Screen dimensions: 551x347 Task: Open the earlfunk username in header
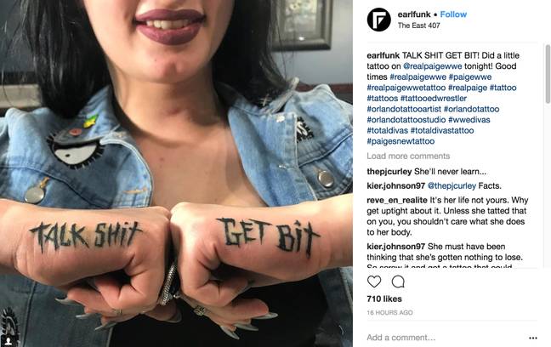(x=414, y=14)
